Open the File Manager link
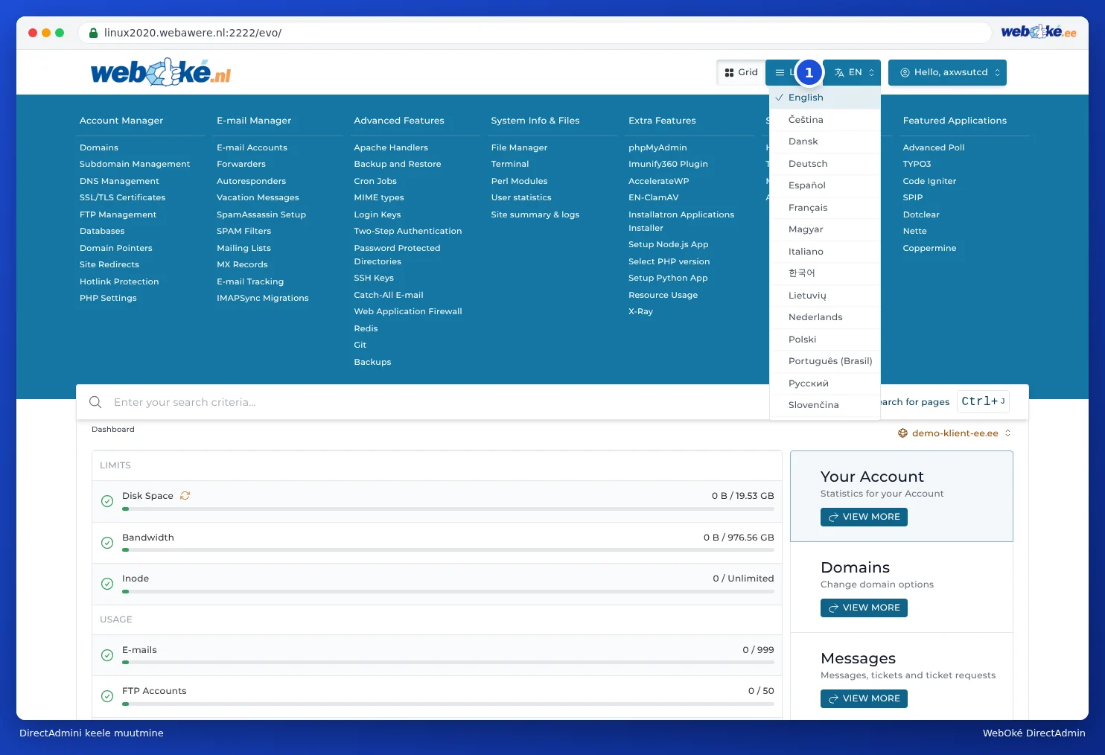Image resolution: width=1105 pixels, height=755 pixels. (519, 147)
